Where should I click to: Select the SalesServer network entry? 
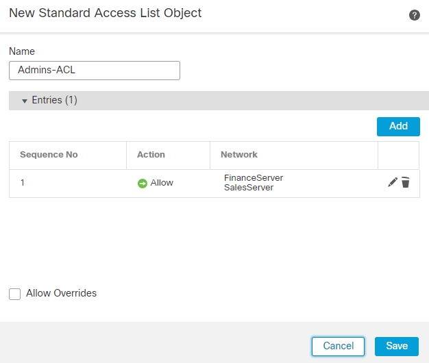pyautogui.click(x=249, y=188)
